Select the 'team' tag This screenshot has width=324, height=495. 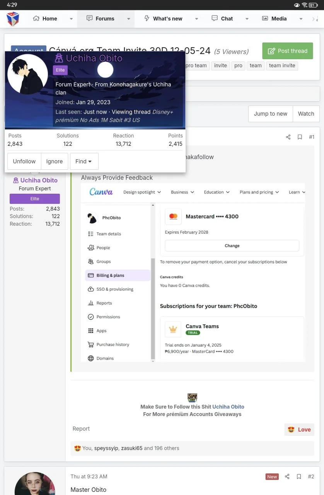click(256, 65)
